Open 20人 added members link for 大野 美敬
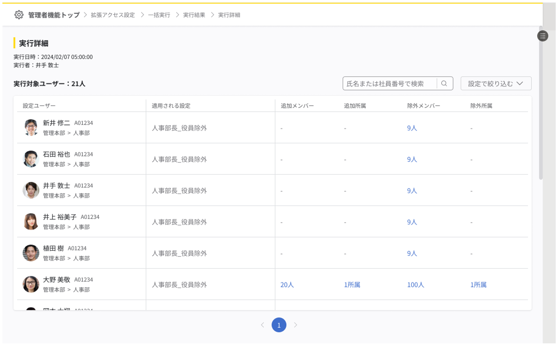 pos(287,285)
